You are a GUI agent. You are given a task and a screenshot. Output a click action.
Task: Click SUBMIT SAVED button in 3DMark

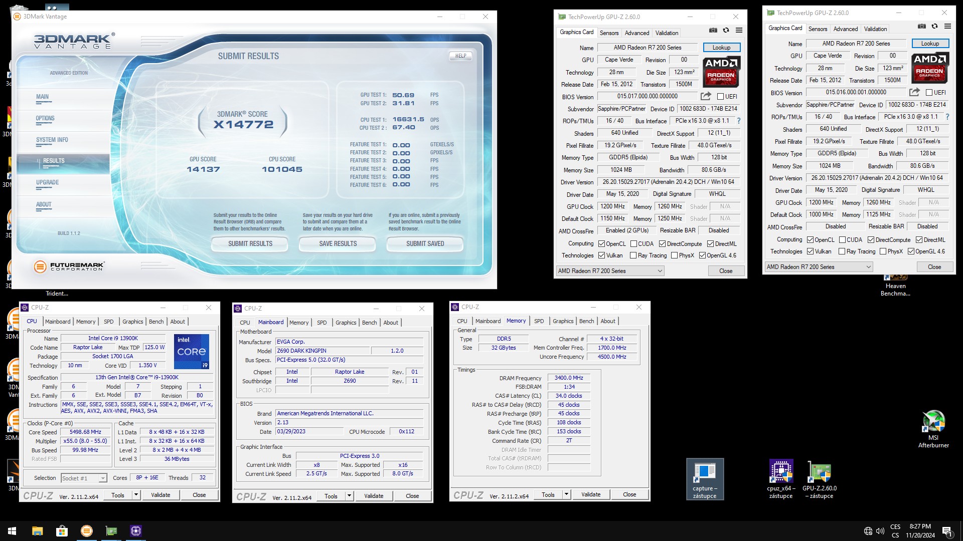click(x=425, y=244)
